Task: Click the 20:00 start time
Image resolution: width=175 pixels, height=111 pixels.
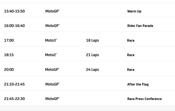Action: coord(9,70)
